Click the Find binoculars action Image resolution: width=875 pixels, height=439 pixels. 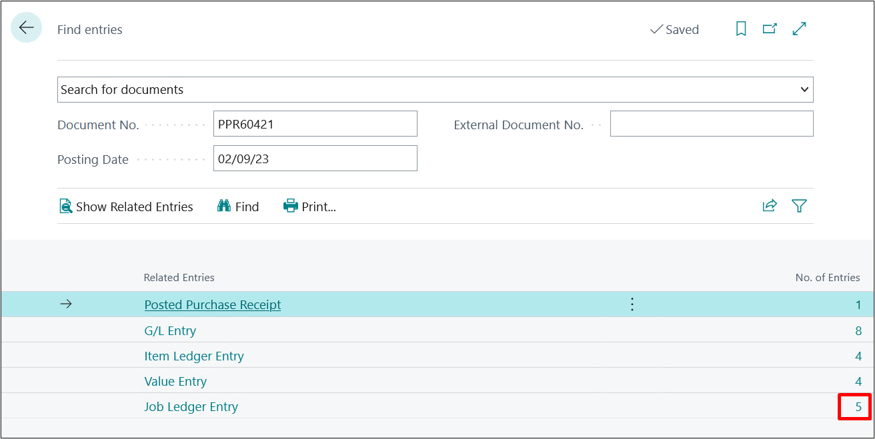pyautogui.click(x=238, y=207)
